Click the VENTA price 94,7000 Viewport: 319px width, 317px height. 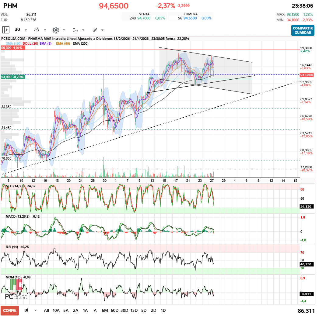(144, 18)
